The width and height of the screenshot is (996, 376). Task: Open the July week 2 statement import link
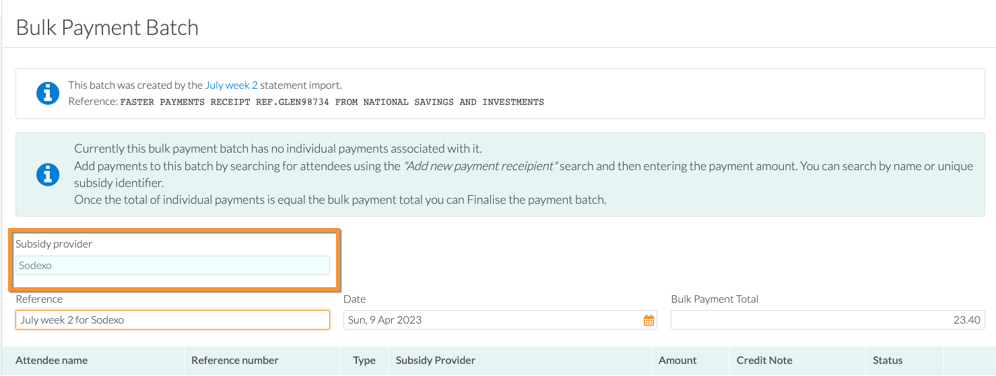coord(232,85)
